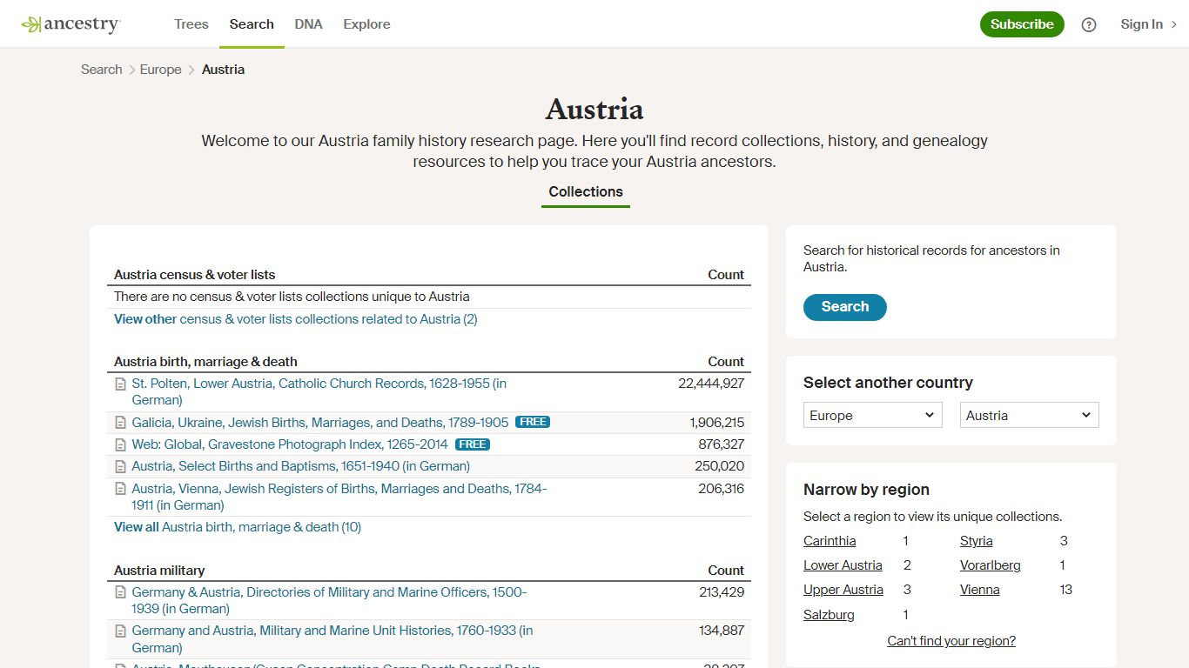Narrow by Upper Austria region
The height and width of the screenshot is (668, 1189).
coord(843,590)
